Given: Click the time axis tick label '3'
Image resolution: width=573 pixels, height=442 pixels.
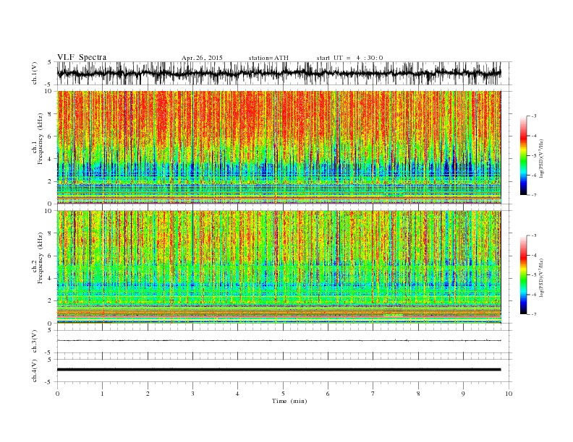Looking at the screenshot, I should [x=192, y=394].
